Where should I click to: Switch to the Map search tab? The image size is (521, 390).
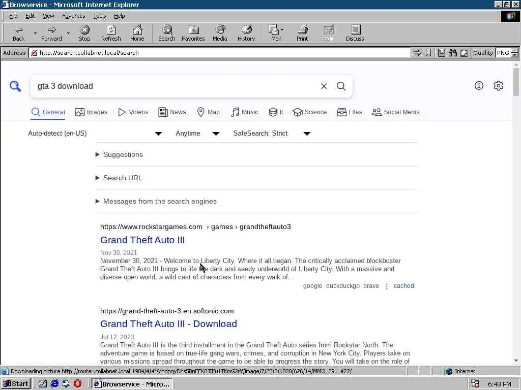208,112
